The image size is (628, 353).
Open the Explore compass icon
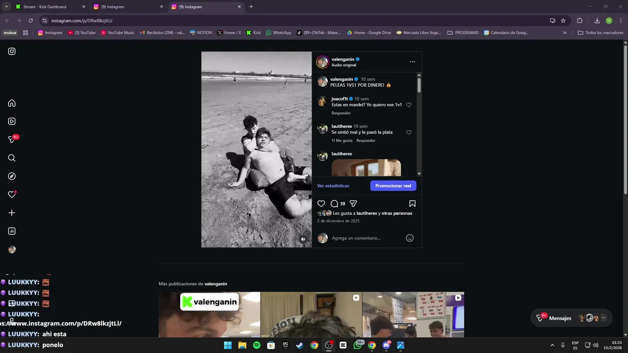click(12, 176)
